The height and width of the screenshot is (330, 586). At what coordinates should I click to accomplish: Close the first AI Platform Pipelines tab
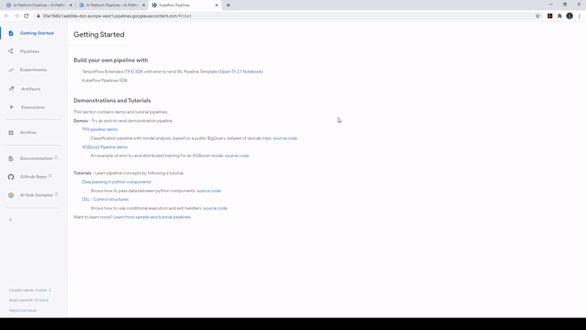coord(70,5)
